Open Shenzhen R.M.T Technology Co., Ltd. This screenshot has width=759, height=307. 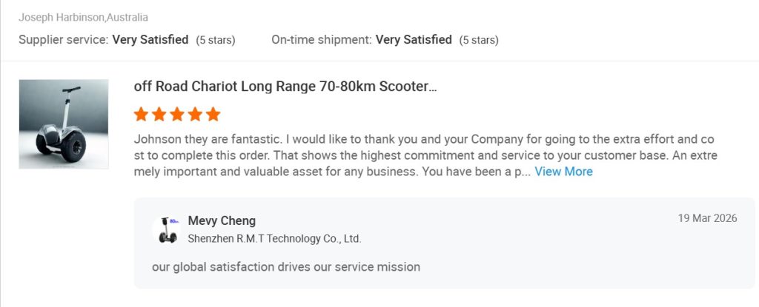tap(274, 239)
